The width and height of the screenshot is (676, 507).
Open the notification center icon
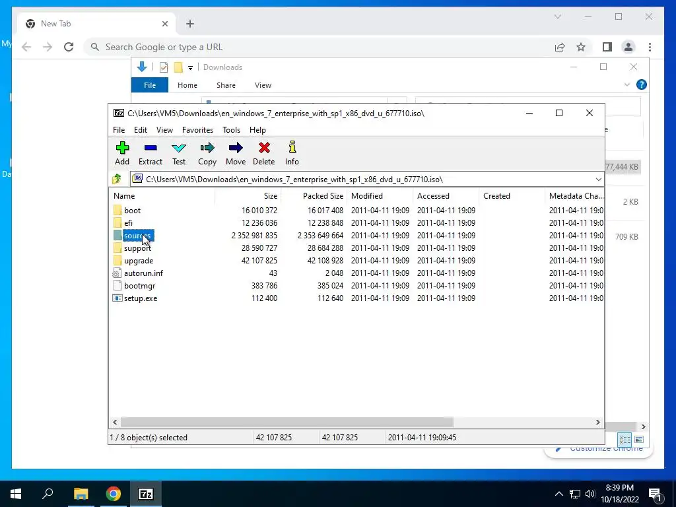tap(656, 494)
